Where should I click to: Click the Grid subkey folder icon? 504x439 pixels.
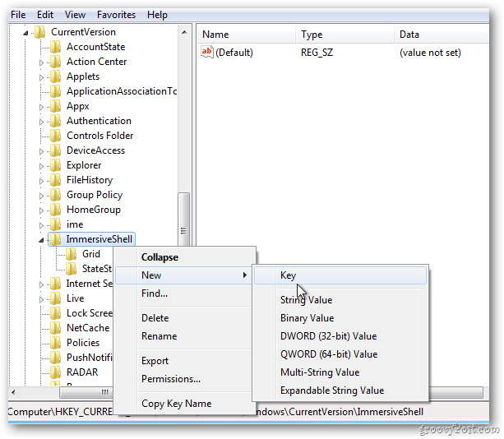pos(71,254)
